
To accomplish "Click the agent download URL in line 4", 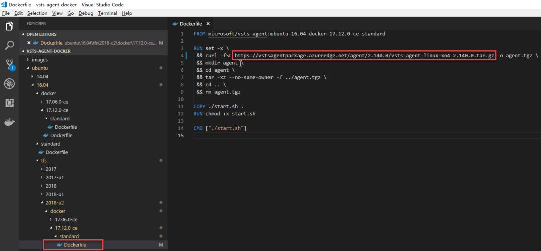I will [364, 56].
